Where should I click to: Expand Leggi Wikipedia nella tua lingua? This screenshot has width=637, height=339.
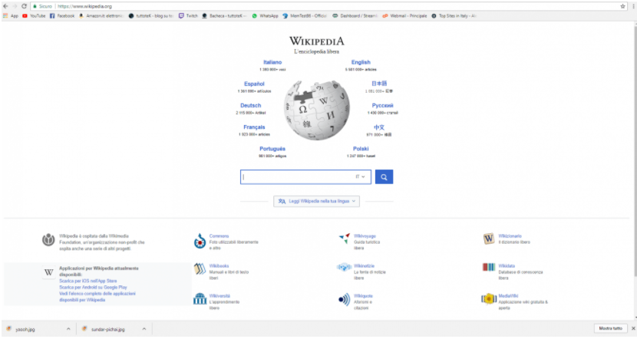(x=316, y=201)
